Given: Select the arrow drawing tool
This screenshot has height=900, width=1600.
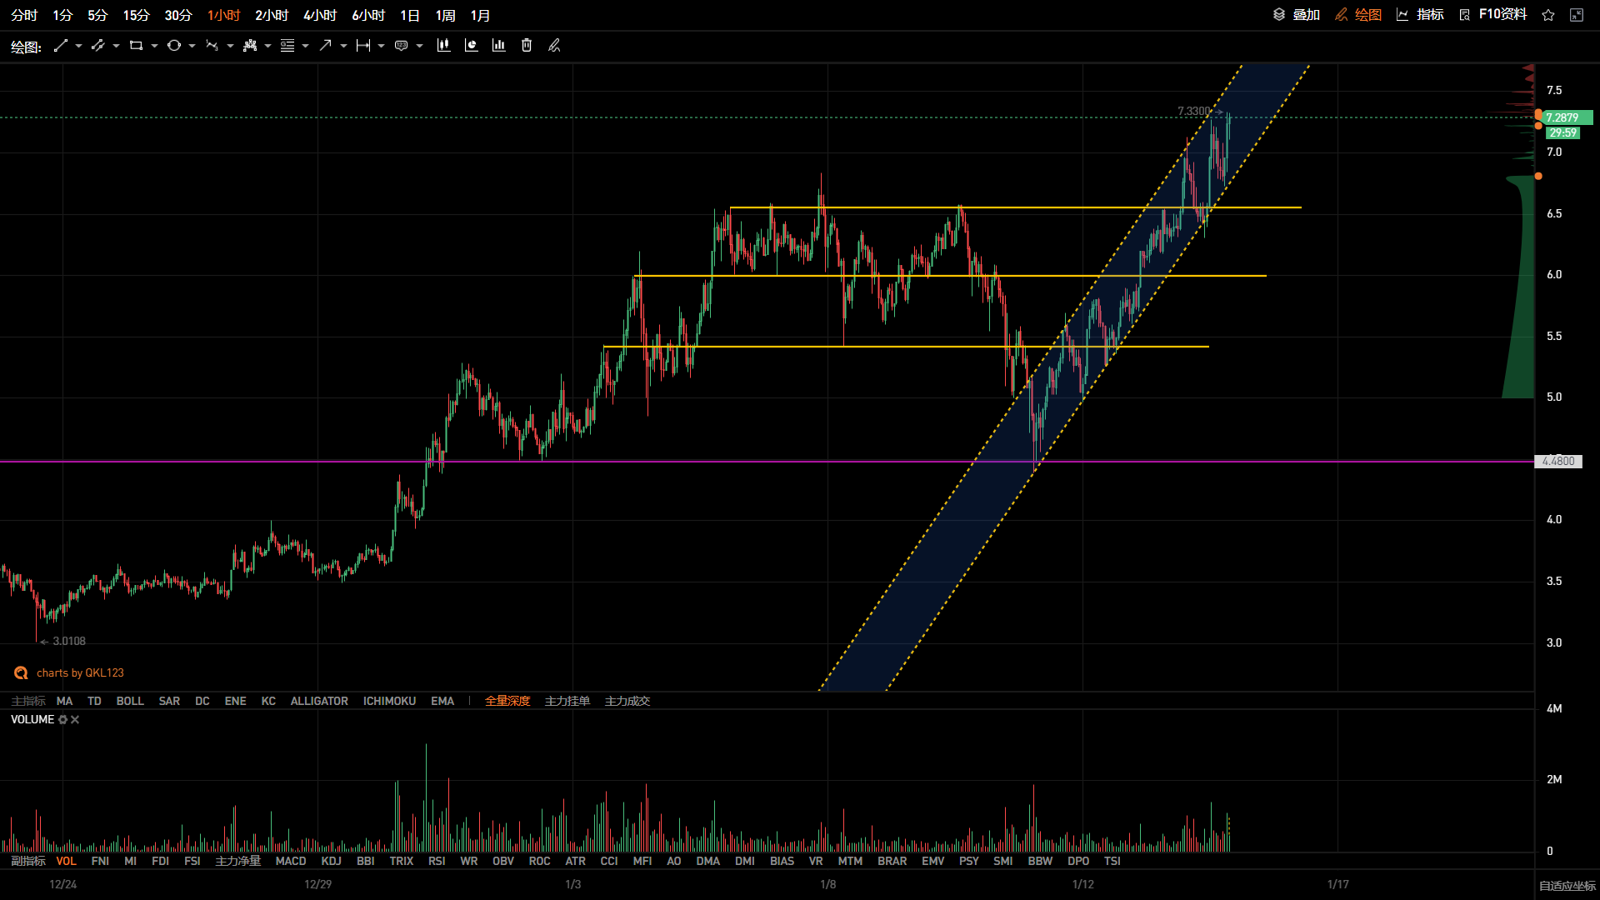Looking at the screenshot, I should (325, 46).
